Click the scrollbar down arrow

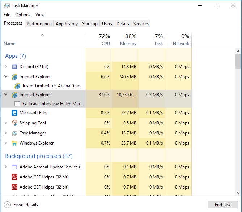pyautogui.click(x=238, y=193)
